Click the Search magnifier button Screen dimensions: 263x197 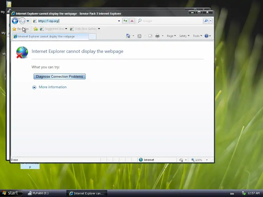point(206,21)
